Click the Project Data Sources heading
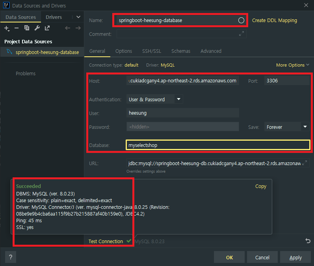The width and height of the screenshot is (314, 266). (x=28, y=41)
